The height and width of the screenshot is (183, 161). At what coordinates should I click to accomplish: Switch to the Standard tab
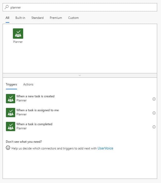[x=37, y=18]
